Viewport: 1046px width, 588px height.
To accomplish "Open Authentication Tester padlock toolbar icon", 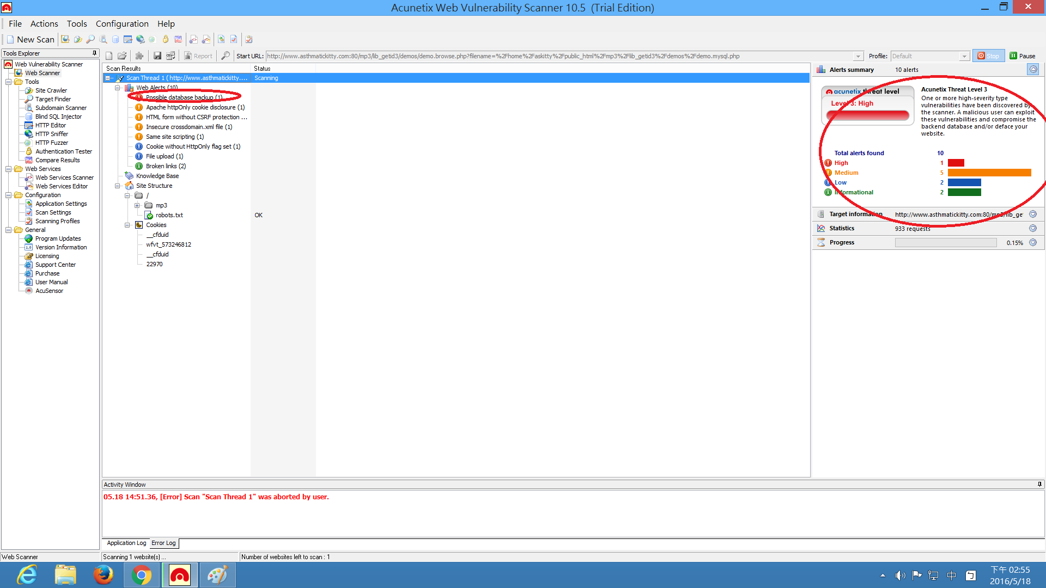I will [x=166, y=39].
